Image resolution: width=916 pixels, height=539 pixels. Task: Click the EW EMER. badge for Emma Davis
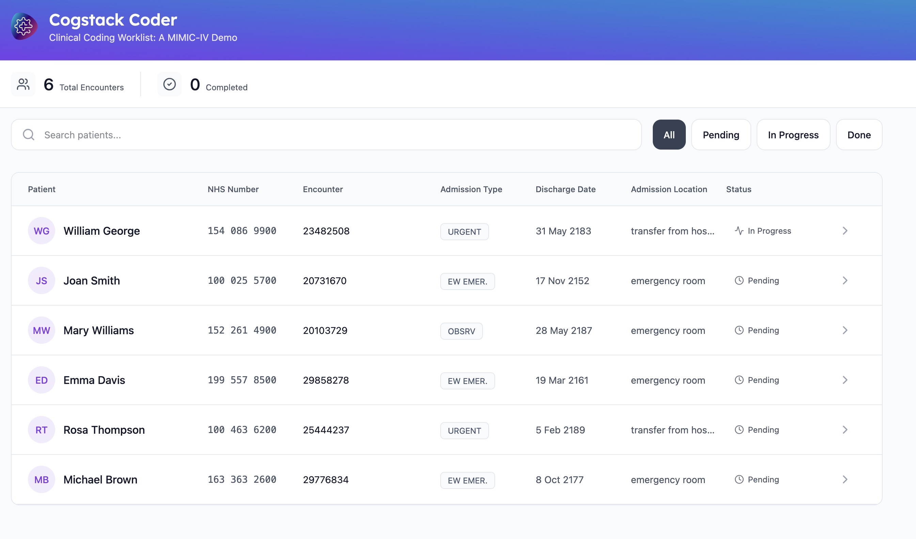coord(468,381)
